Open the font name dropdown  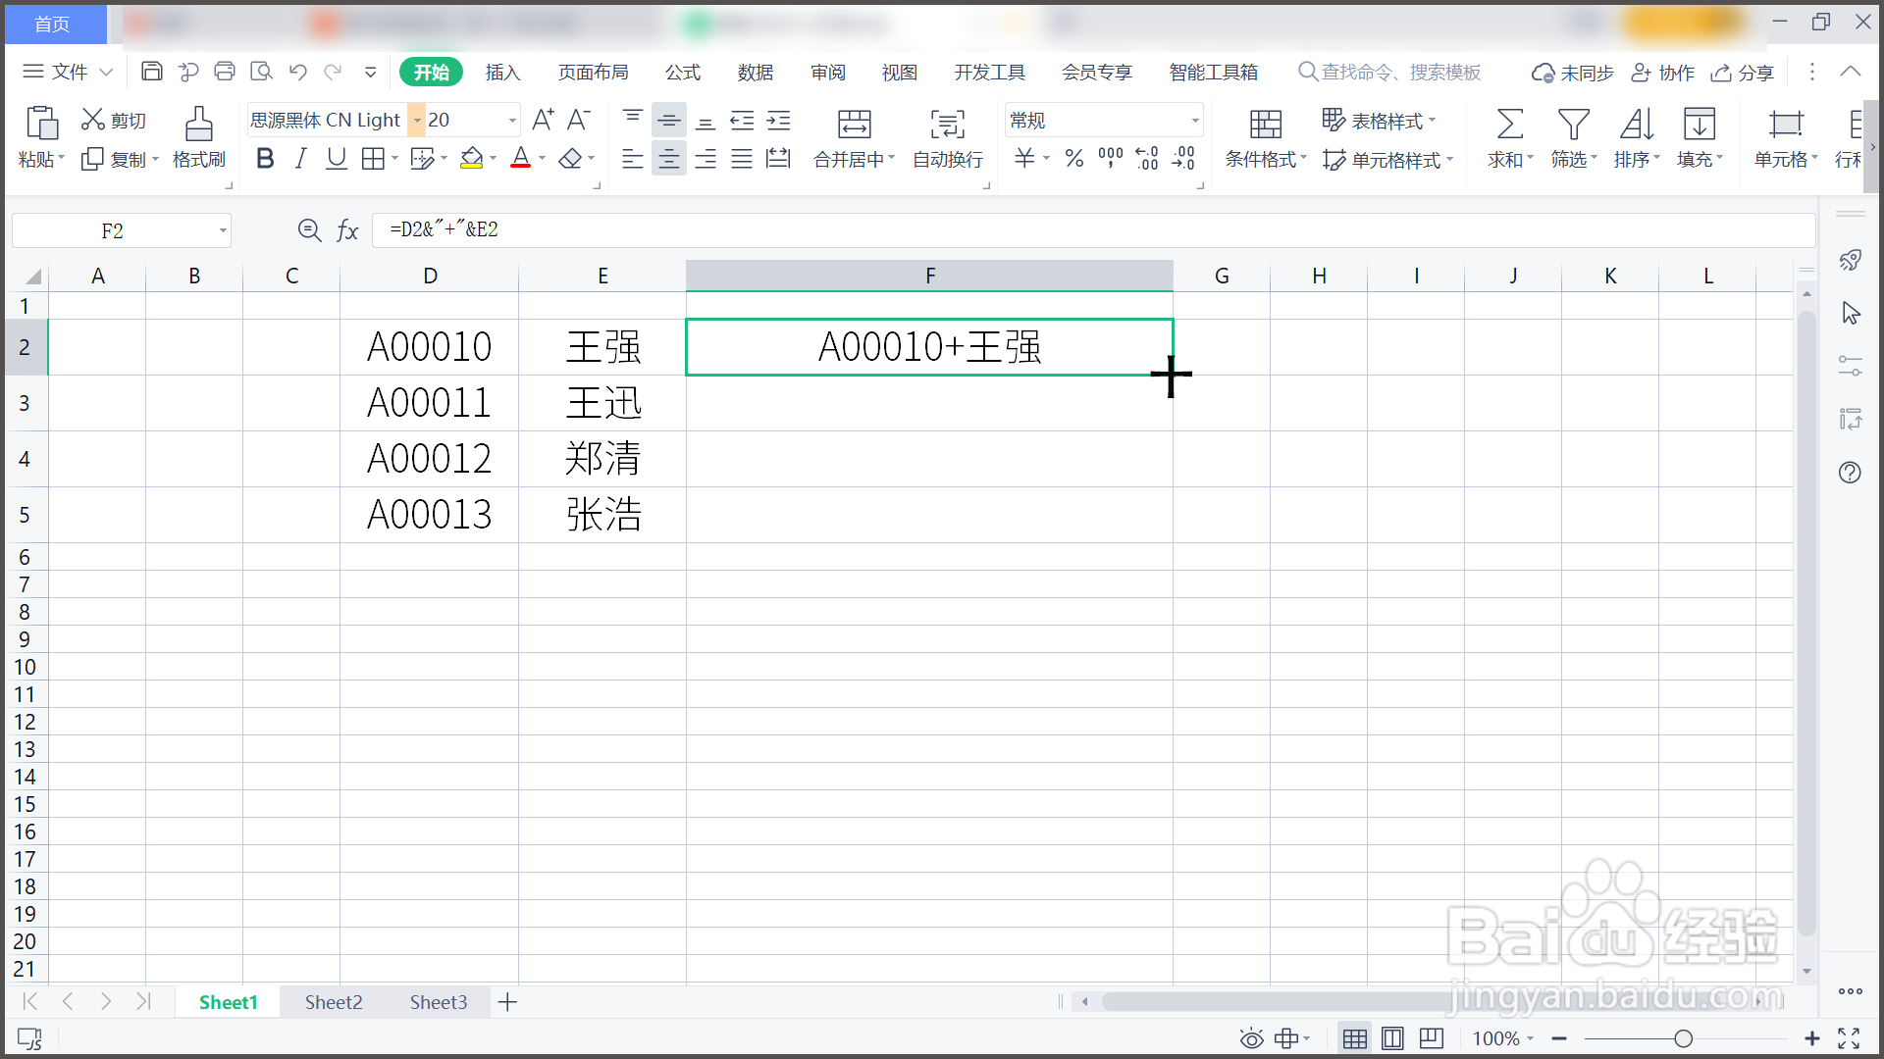tap(417, 121)
